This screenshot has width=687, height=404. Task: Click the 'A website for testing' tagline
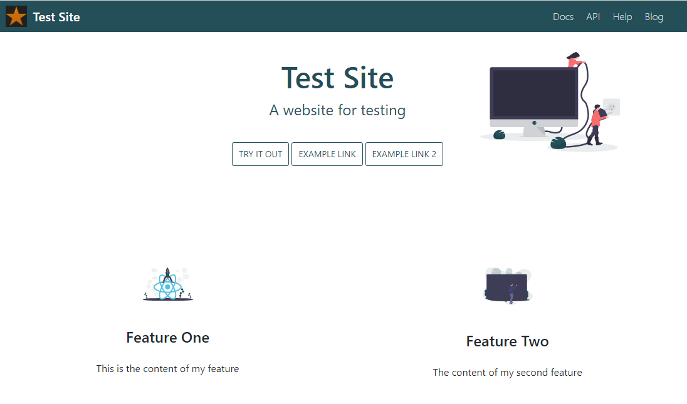pyautogui.click(x=337, y=110)
